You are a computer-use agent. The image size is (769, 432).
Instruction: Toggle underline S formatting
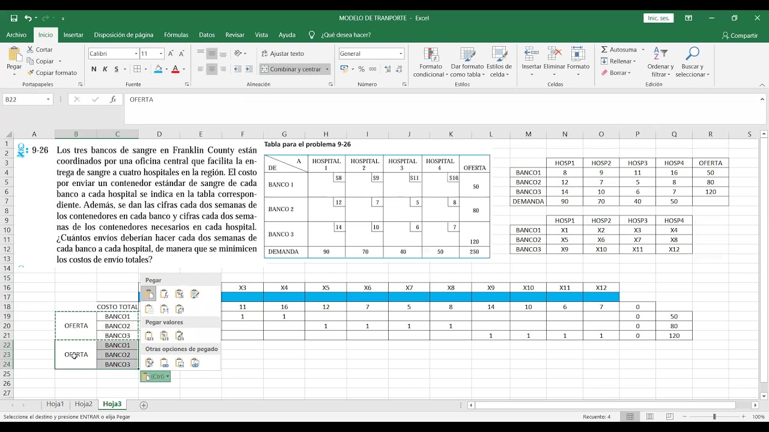(x=117, y=69)
